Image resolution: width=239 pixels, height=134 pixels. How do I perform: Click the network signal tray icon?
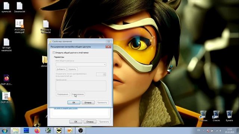coord(217,131)
